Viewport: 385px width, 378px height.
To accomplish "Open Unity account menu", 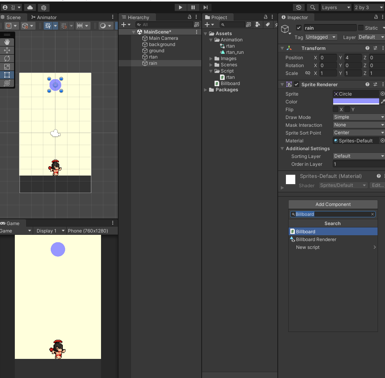I will (x=11, y=7).
